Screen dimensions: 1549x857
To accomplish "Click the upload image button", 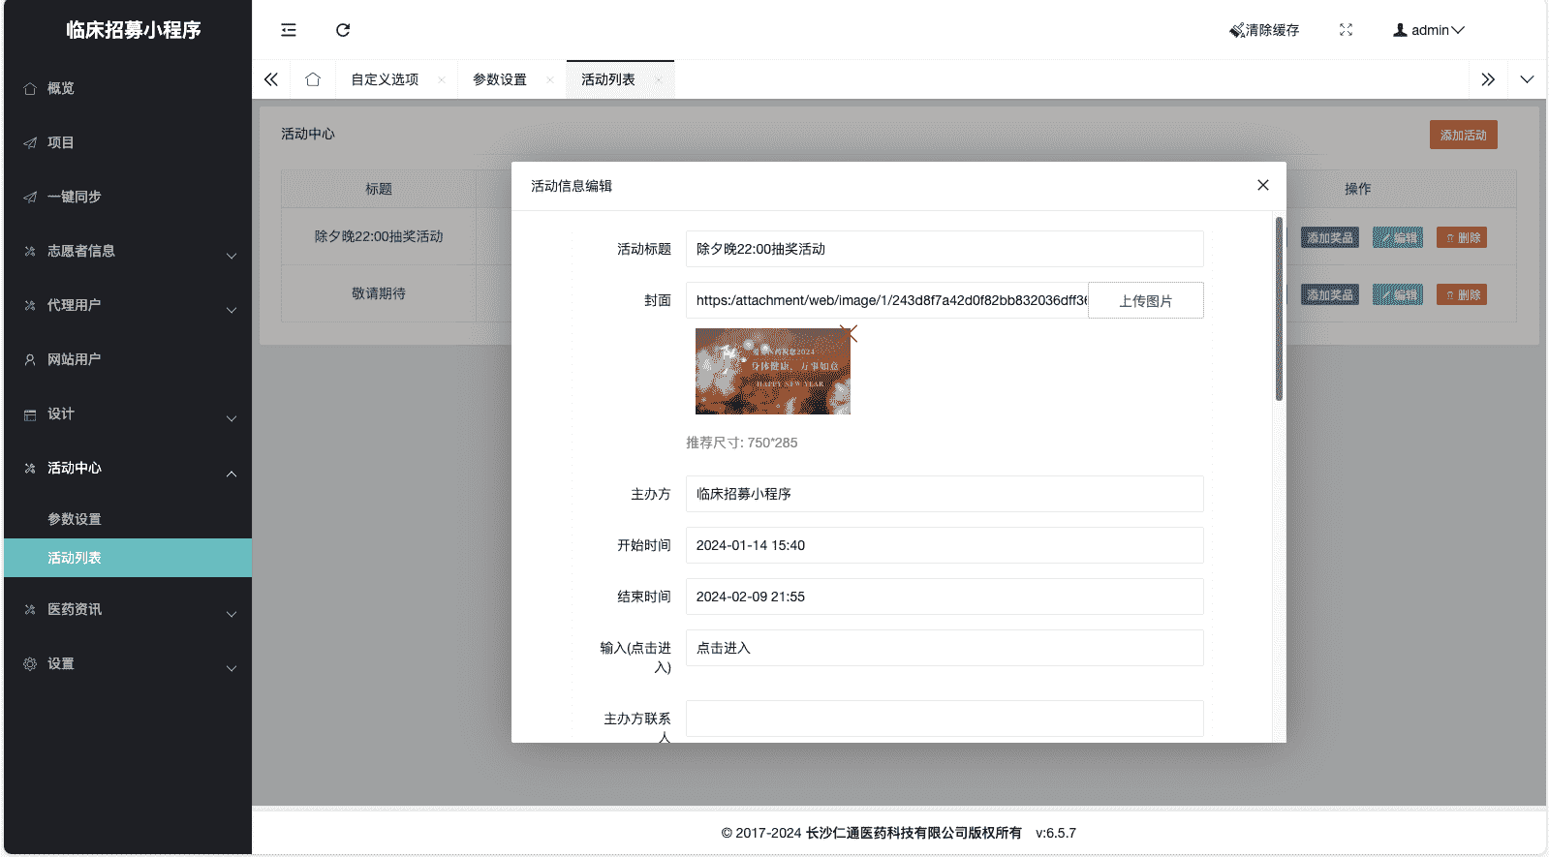I will (x=1145, y=301).
